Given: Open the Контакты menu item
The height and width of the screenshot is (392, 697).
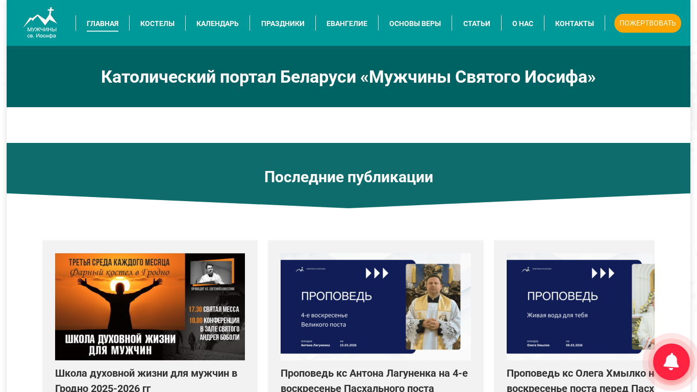Looking at the screenshot, I should tap(575, 23).
